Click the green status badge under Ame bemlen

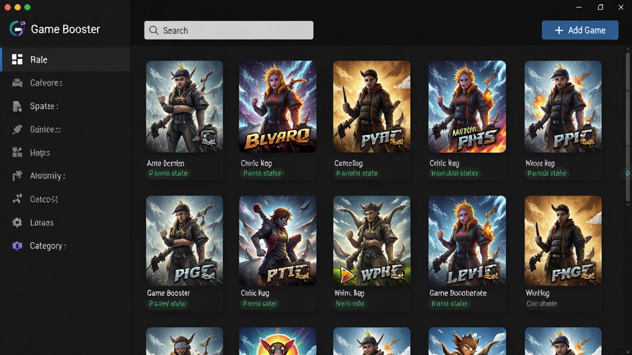168,173
